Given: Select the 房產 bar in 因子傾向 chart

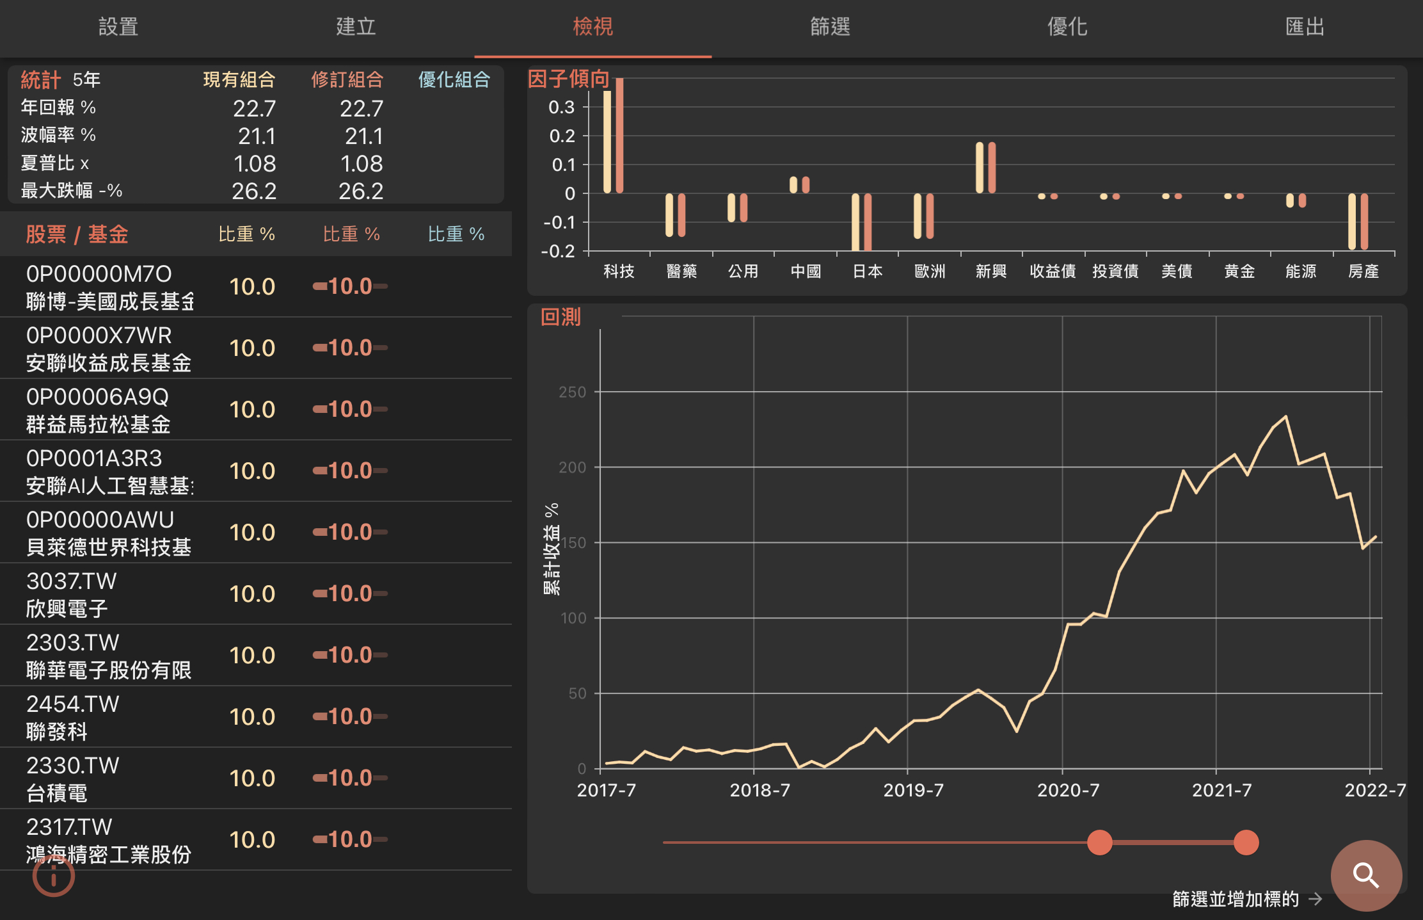Looking at the screenshot, I should (x=1356, y=221).
